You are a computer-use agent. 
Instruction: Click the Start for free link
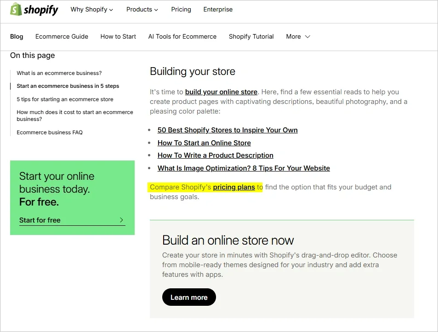[72, 220]
